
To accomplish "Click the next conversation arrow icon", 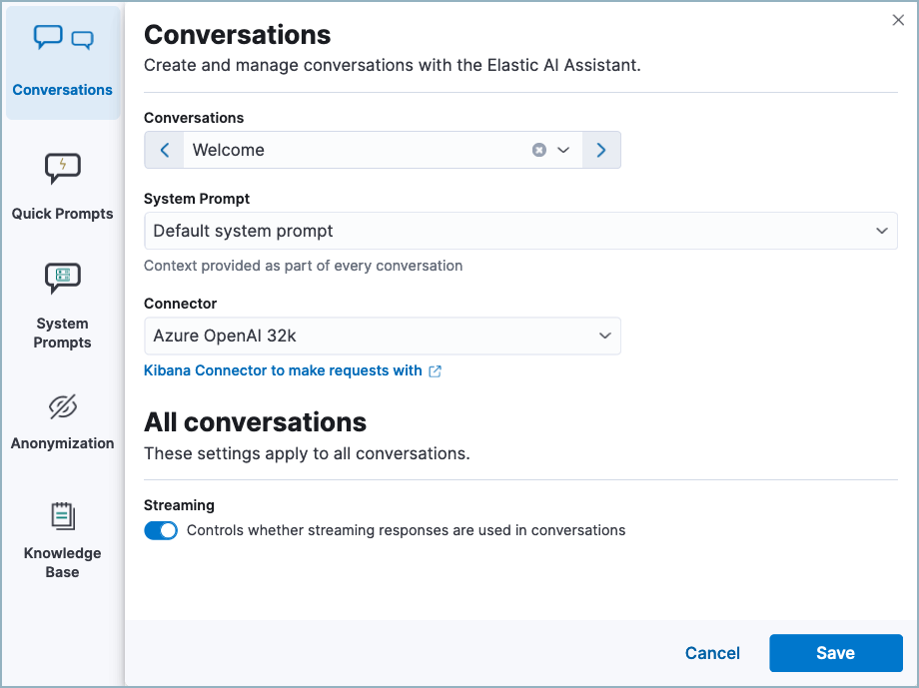I will tap(600, 150).
